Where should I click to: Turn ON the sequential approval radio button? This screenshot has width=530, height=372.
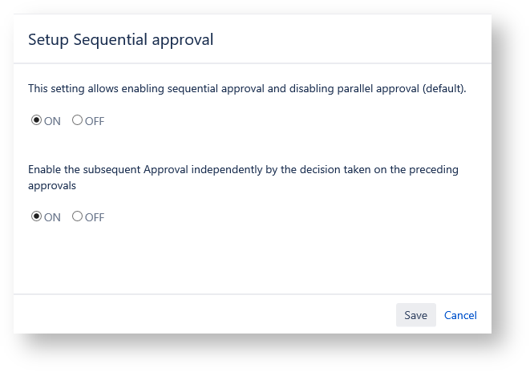pyautogui.click(x=36, y=120)
